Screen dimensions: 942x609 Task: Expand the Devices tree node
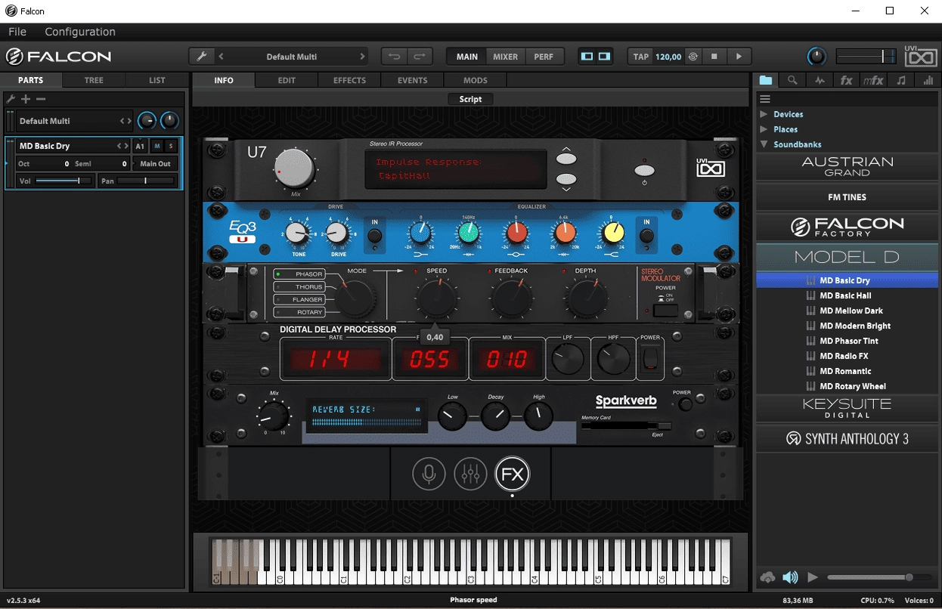click(x=764, y=114)
